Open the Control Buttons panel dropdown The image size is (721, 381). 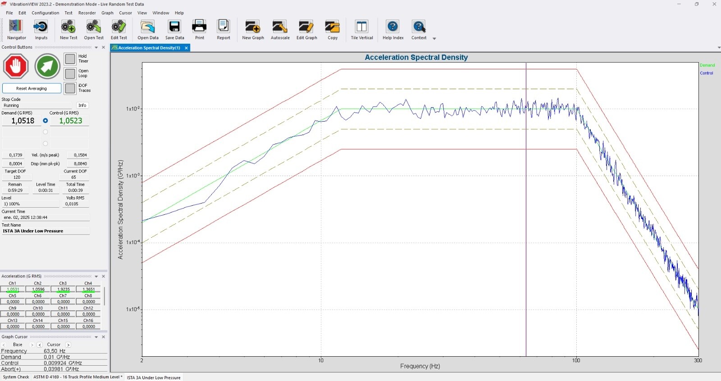click(x=96, y=47)
